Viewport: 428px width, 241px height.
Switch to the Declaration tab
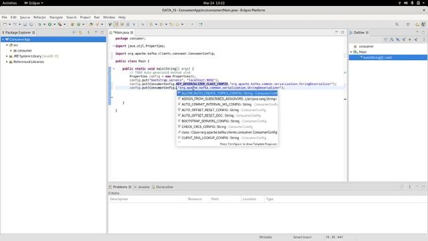click(163, 187)
